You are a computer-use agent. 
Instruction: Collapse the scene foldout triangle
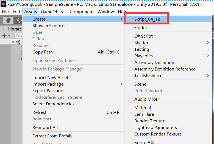click(x=13, y=42)
